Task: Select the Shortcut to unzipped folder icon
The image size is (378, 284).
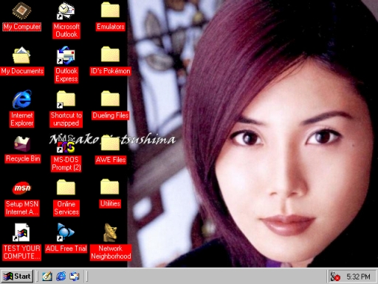Action: pos(66,99)
